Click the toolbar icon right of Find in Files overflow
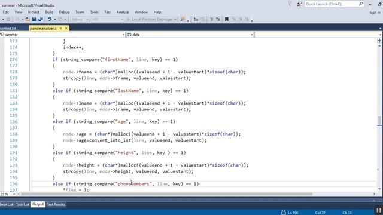 click(x=196, y=19)
